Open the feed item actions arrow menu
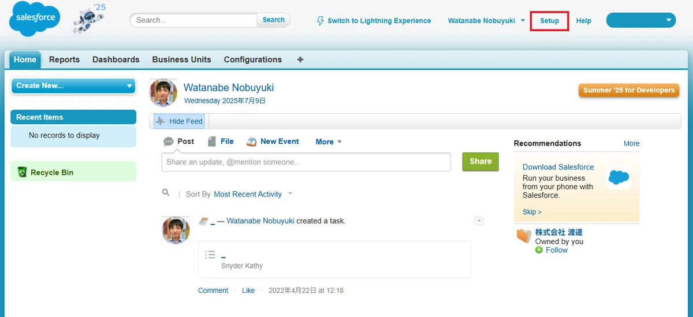This screenshot has height=317, width=693. point(479,221)
